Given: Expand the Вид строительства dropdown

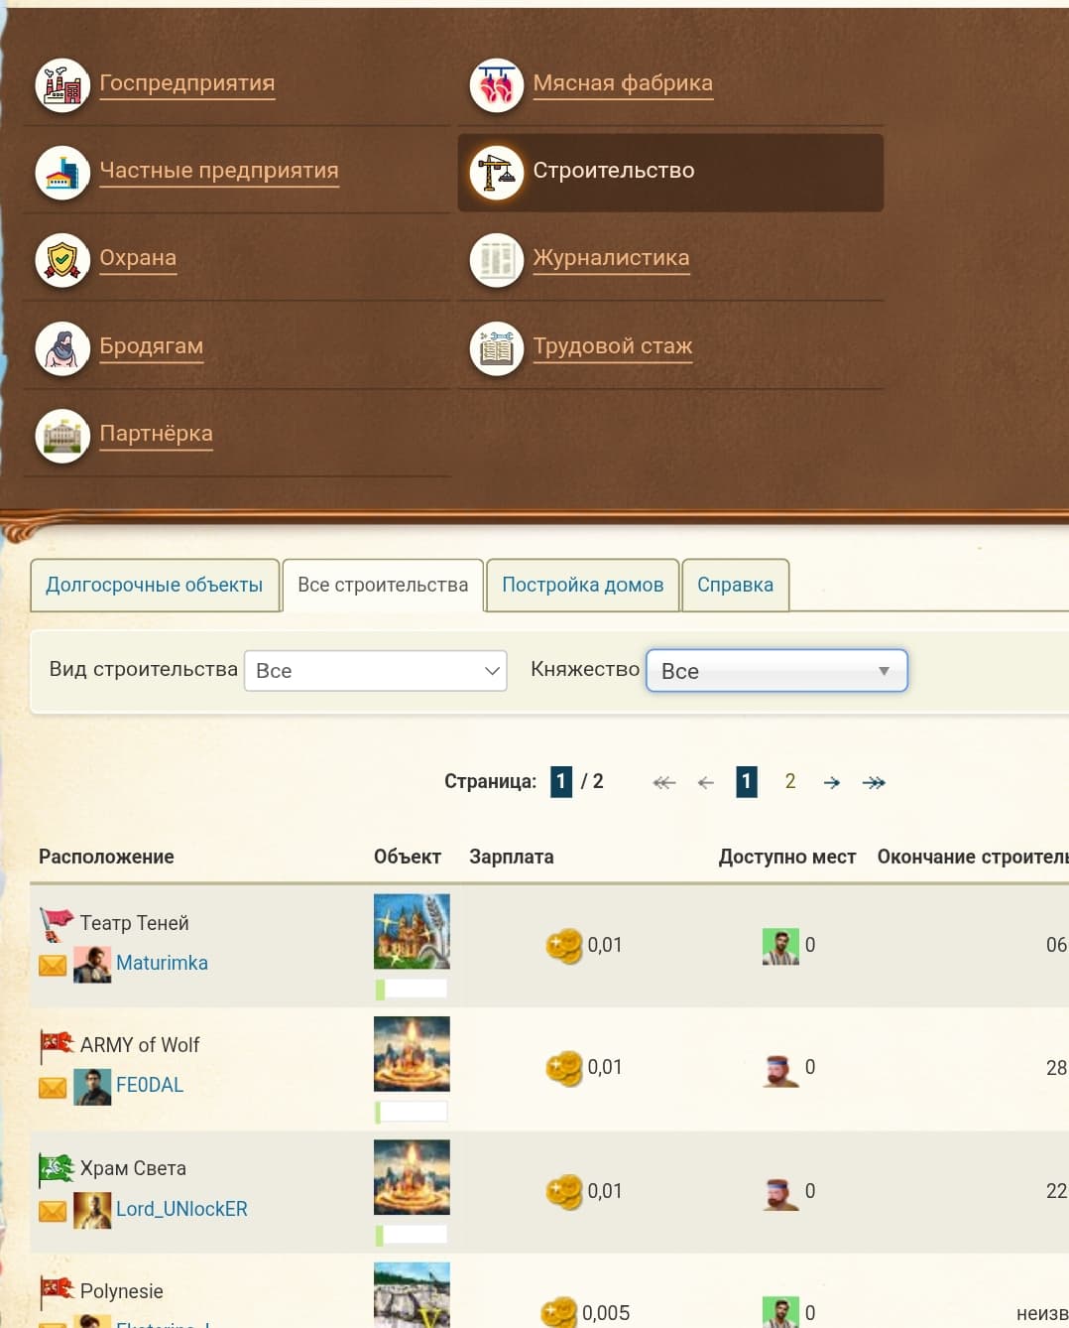Looking at the screenshot, I should tap(375, 671).
